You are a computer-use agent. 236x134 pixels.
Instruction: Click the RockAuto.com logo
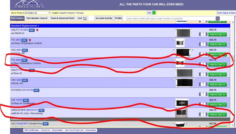(x=29, y=4)
